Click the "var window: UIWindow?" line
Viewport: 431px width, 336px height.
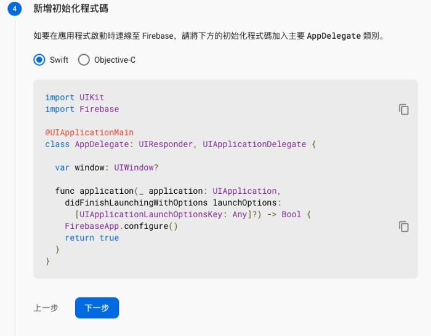pos(107,167)
